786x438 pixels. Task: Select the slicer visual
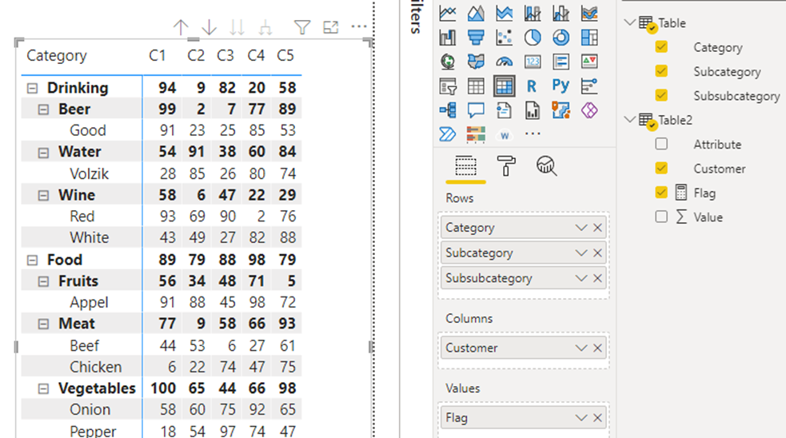[448, 86]
